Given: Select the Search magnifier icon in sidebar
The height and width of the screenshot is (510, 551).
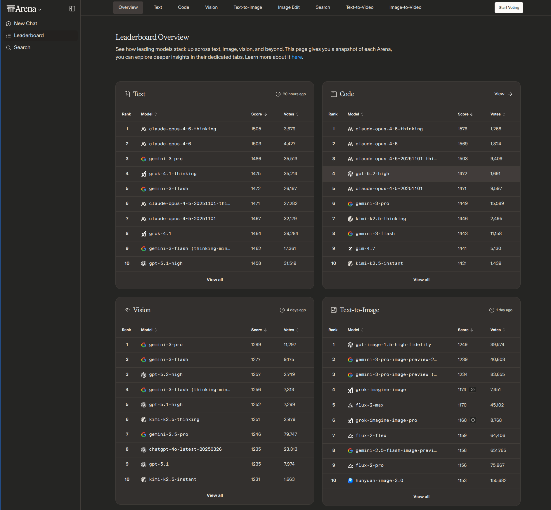Looking at the screenshot, I should point(8,47).
